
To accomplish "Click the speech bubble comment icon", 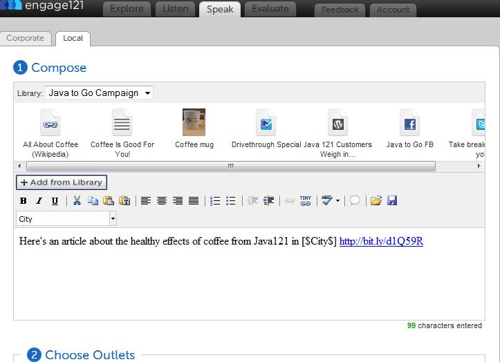I will click(x=355, y=201).
